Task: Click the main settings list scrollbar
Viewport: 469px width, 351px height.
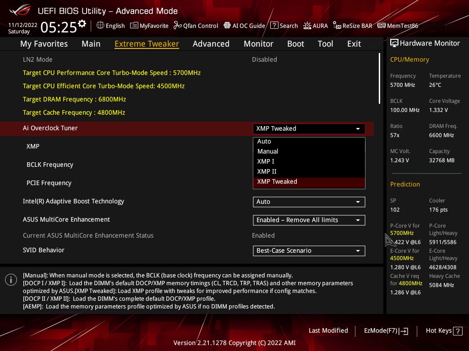Action: coord(380,79)
